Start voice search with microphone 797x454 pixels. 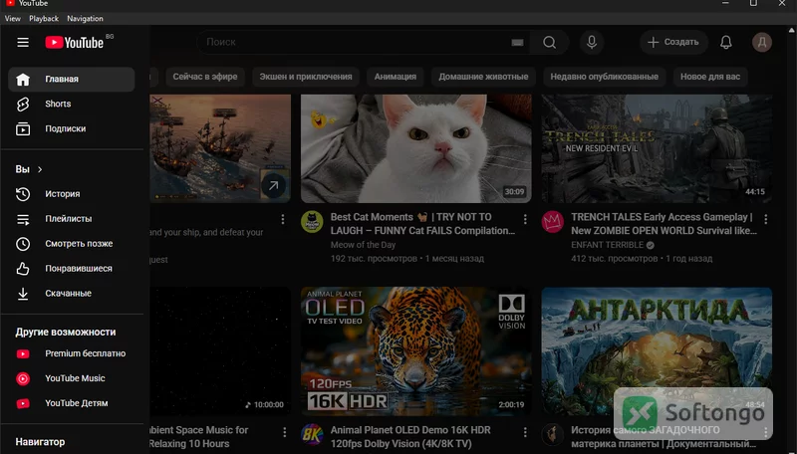(x=591, y=42)
